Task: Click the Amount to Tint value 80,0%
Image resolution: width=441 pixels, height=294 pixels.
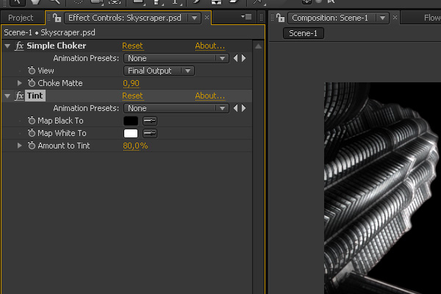Action: click(x=135, y=146)
